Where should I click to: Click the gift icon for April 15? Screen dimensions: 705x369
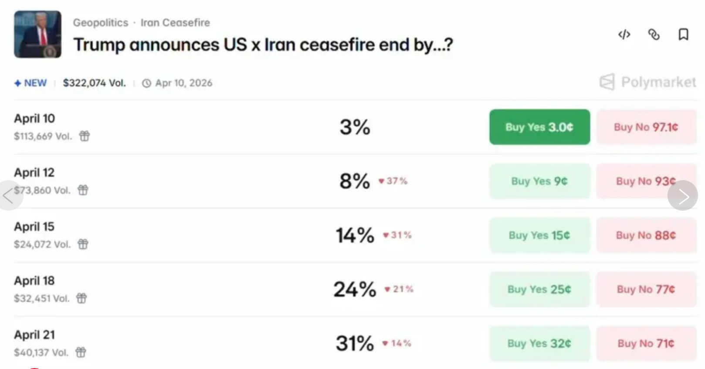coord(83,244)
